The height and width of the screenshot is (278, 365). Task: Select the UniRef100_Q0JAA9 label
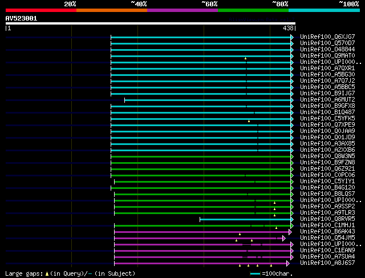coord(327,131)
